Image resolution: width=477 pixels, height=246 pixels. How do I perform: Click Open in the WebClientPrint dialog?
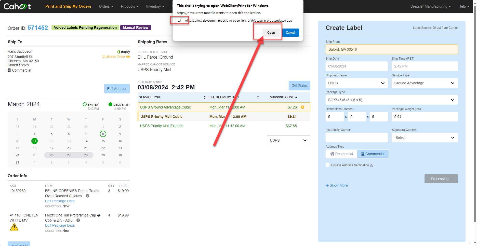click(x=271, y=33)
